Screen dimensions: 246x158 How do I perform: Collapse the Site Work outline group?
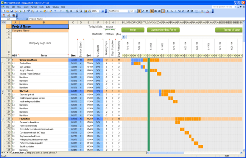[x=2, y=91]
